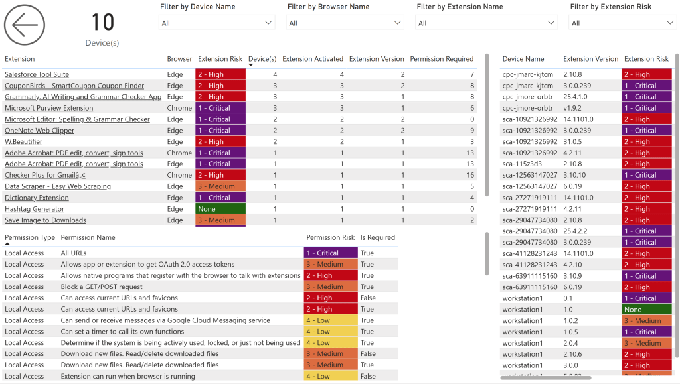Select 'Determine if the system is being actively used' row
Image resolution: width=680 pixels, height=384 pixels.
(x=200, y=343)
